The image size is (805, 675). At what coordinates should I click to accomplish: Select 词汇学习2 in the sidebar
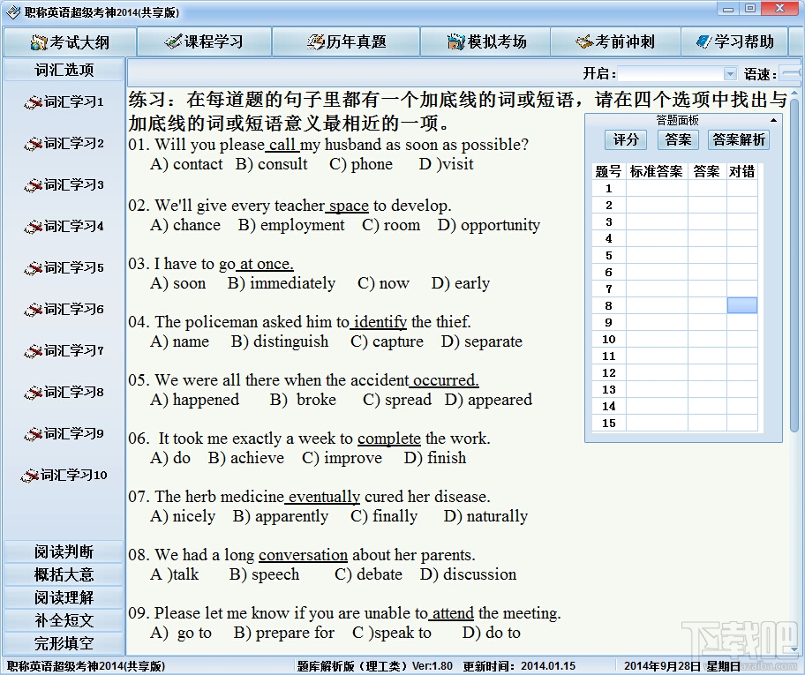pos(64,143)
